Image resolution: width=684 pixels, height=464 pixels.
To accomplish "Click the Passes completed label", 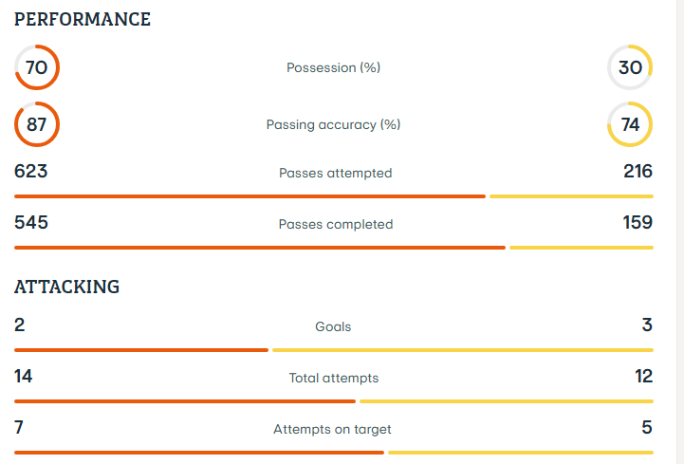I will (x=335, y=224).
